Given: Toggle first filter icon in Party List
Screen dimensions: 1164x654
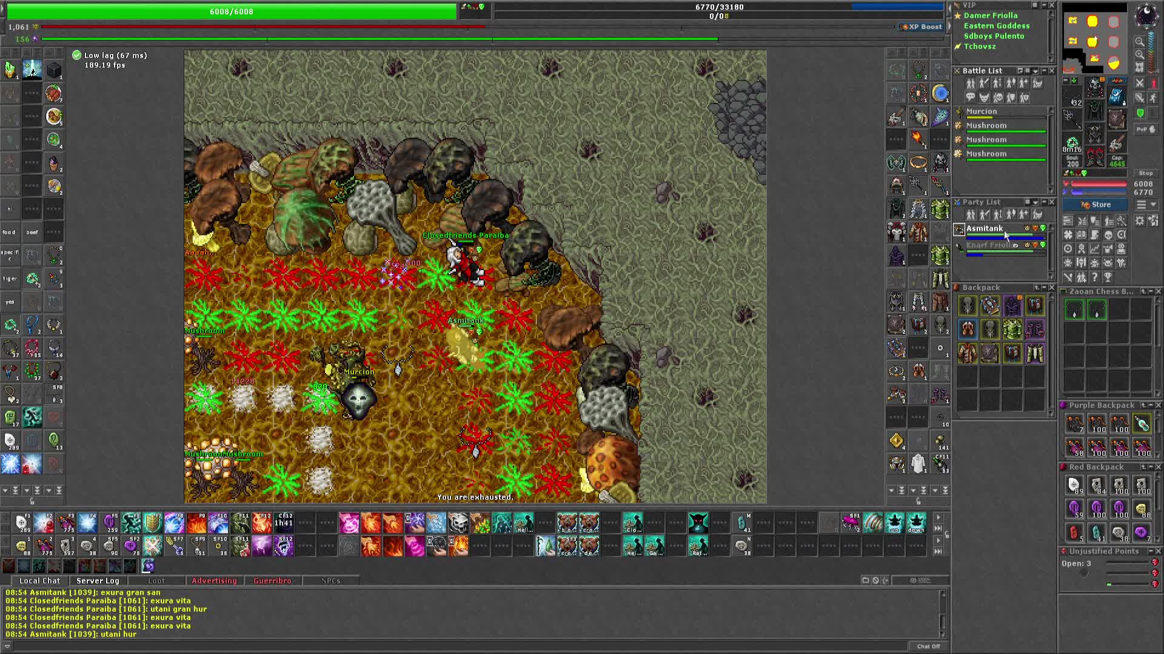Looking at the screenshot, I should (x=971, y=214).
